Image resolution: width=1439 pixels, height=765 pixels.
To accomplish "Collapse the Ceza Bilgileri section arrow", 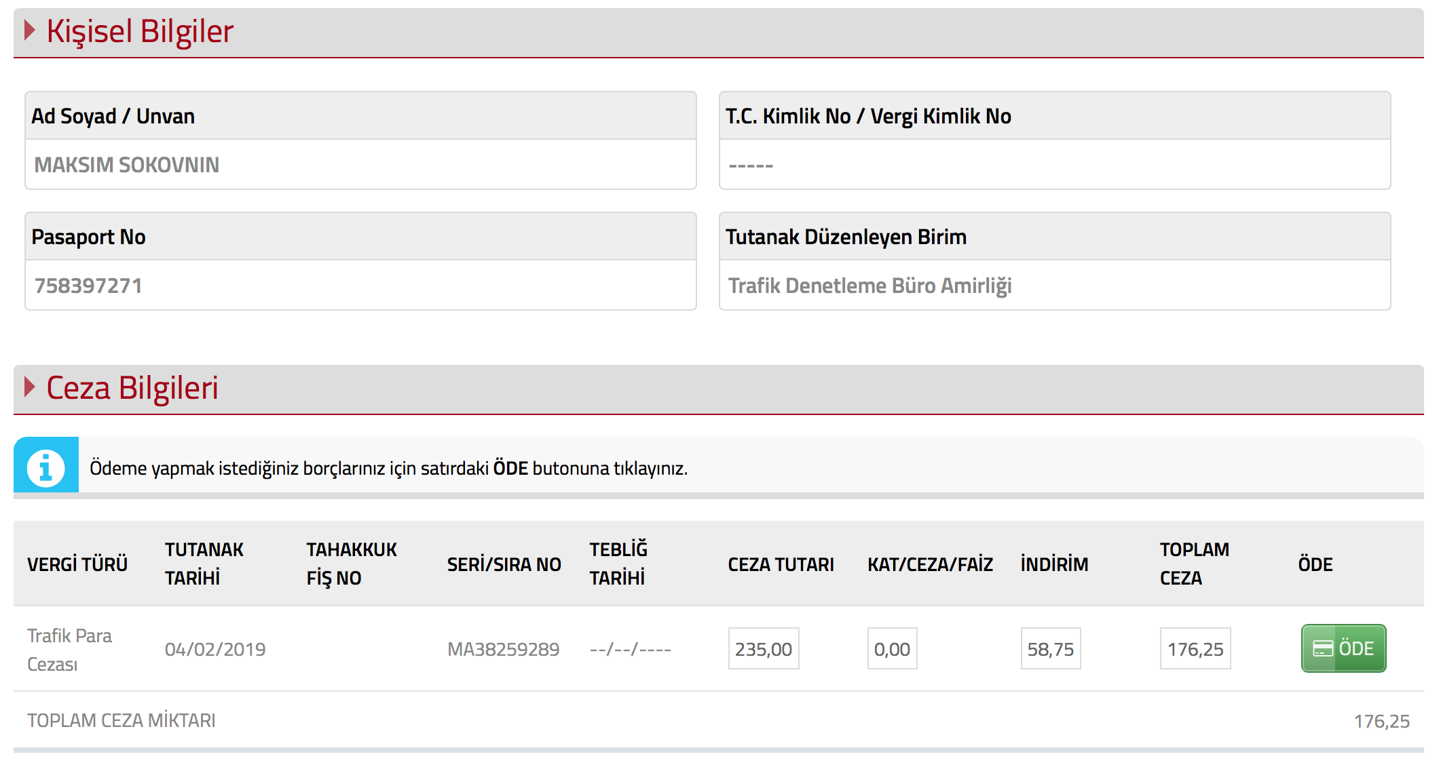I will 29,387.
